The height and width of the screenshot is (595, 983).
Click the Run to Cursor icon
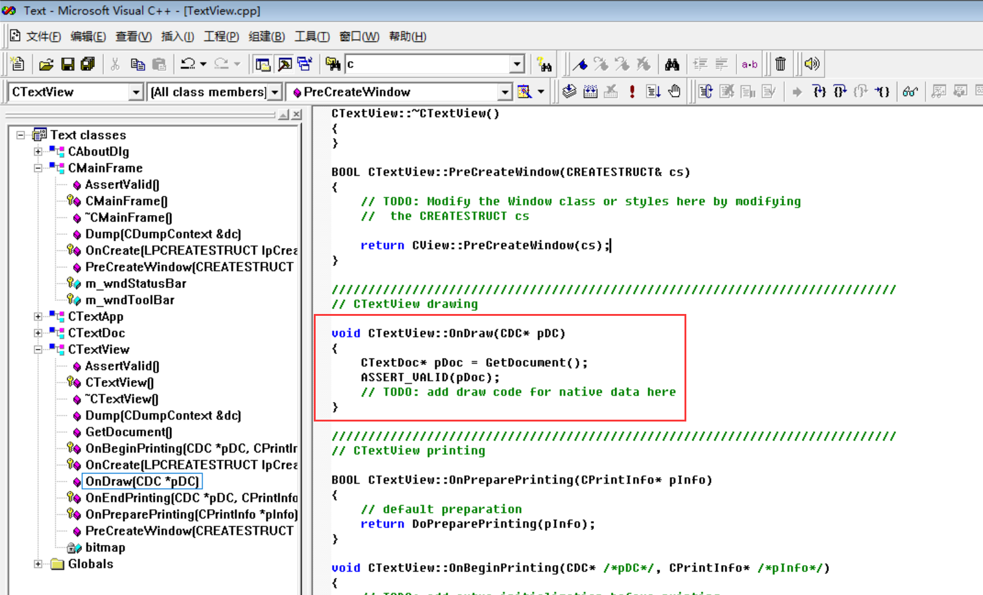point(881,92)
